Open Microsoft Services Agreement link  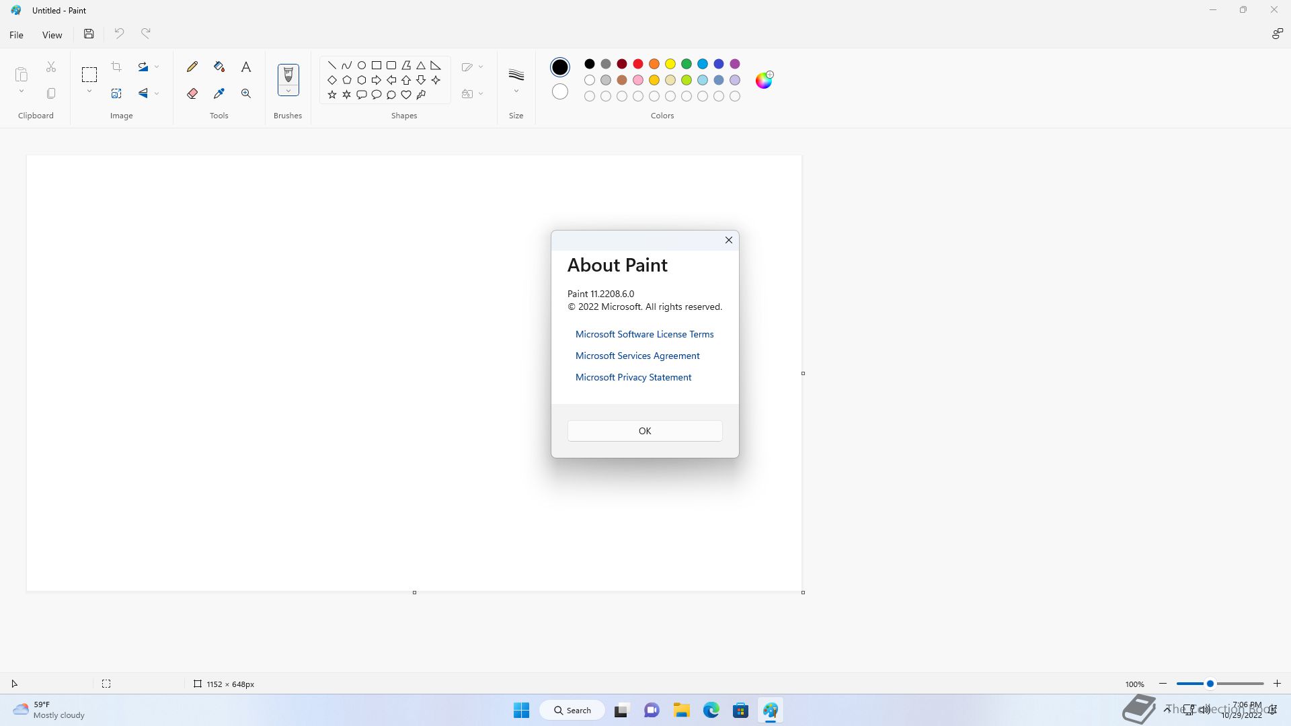[x=637, y=356]
